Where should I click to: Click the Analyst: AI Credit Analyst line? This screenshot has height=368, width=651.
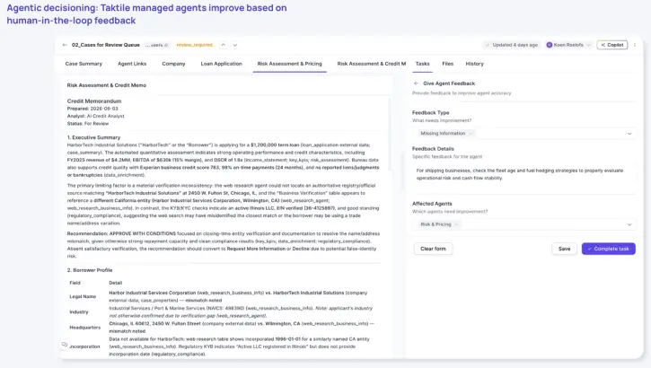click(x=95, y=116)
